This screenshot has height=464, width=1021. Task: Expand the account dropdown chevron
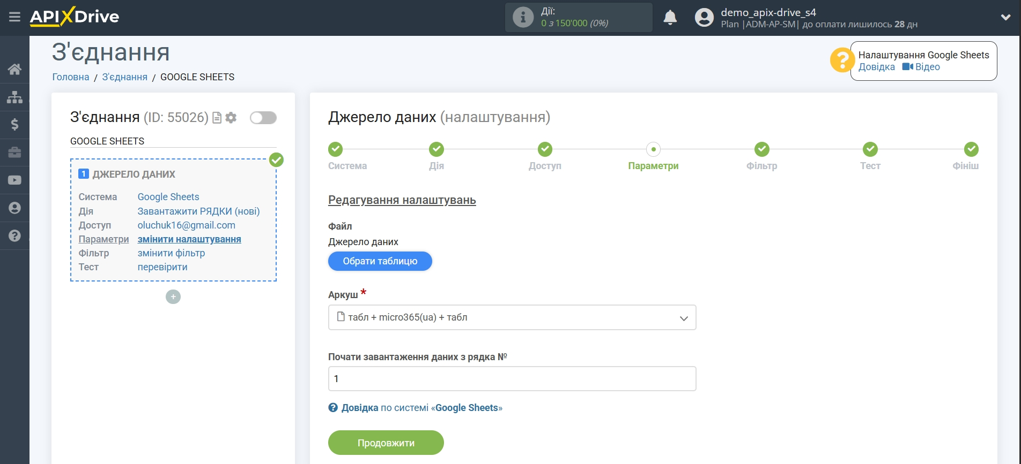[x=1005, y=17]
